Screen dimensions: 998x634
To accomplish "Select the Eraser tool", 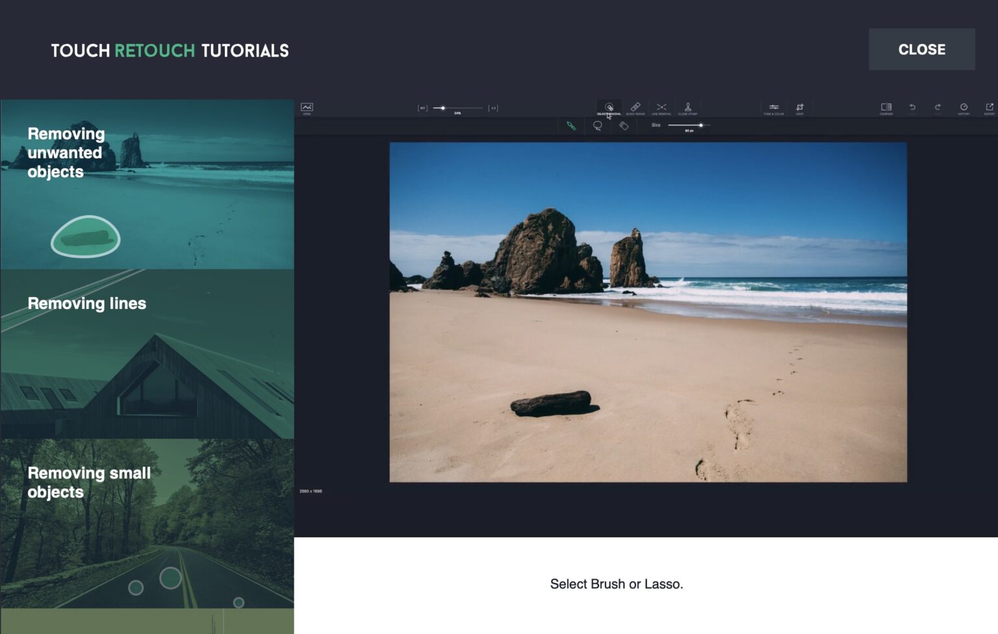I will [x=624, y=126].
